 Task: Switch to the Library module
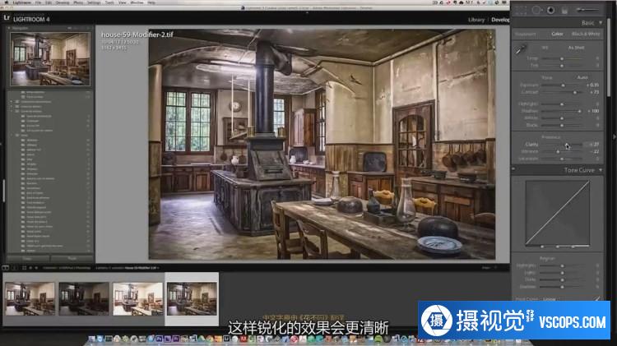[476, 20]
